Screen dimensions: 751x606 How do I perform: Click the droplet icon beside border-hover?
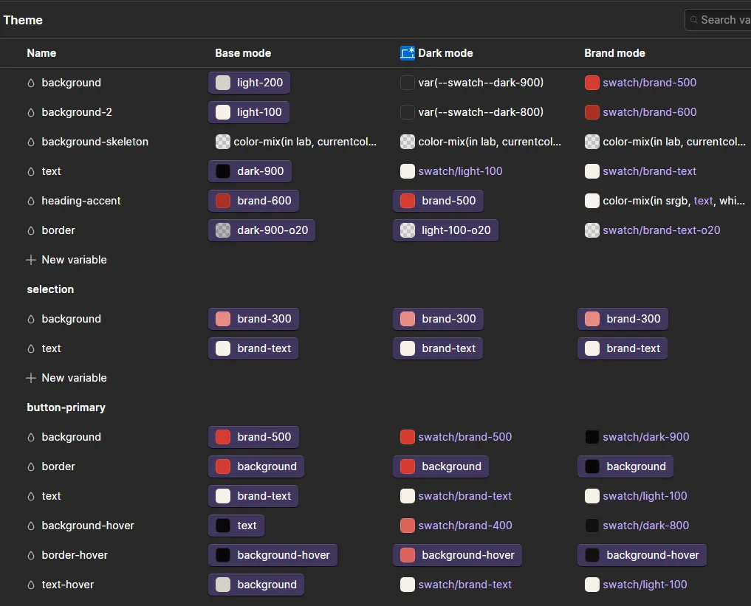click(31, 555)
